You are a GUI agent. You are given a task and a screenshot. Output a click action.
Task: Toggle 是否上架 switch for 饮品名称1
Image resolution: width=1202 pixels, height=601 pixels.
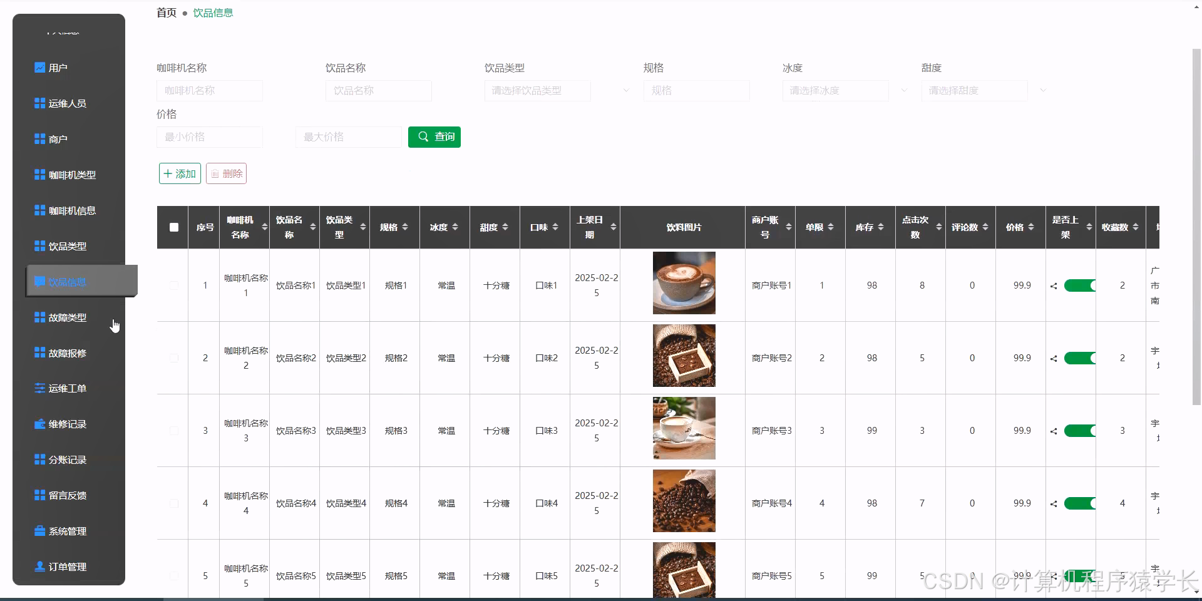click(x=1080, y=285)
